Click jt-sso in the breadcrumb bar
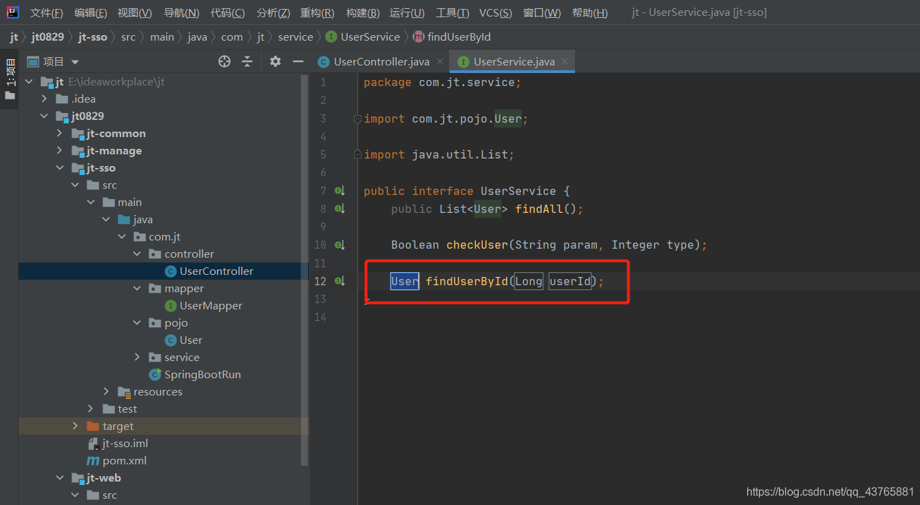This screenshot has height=505, width=920. (x=92, y=37)
